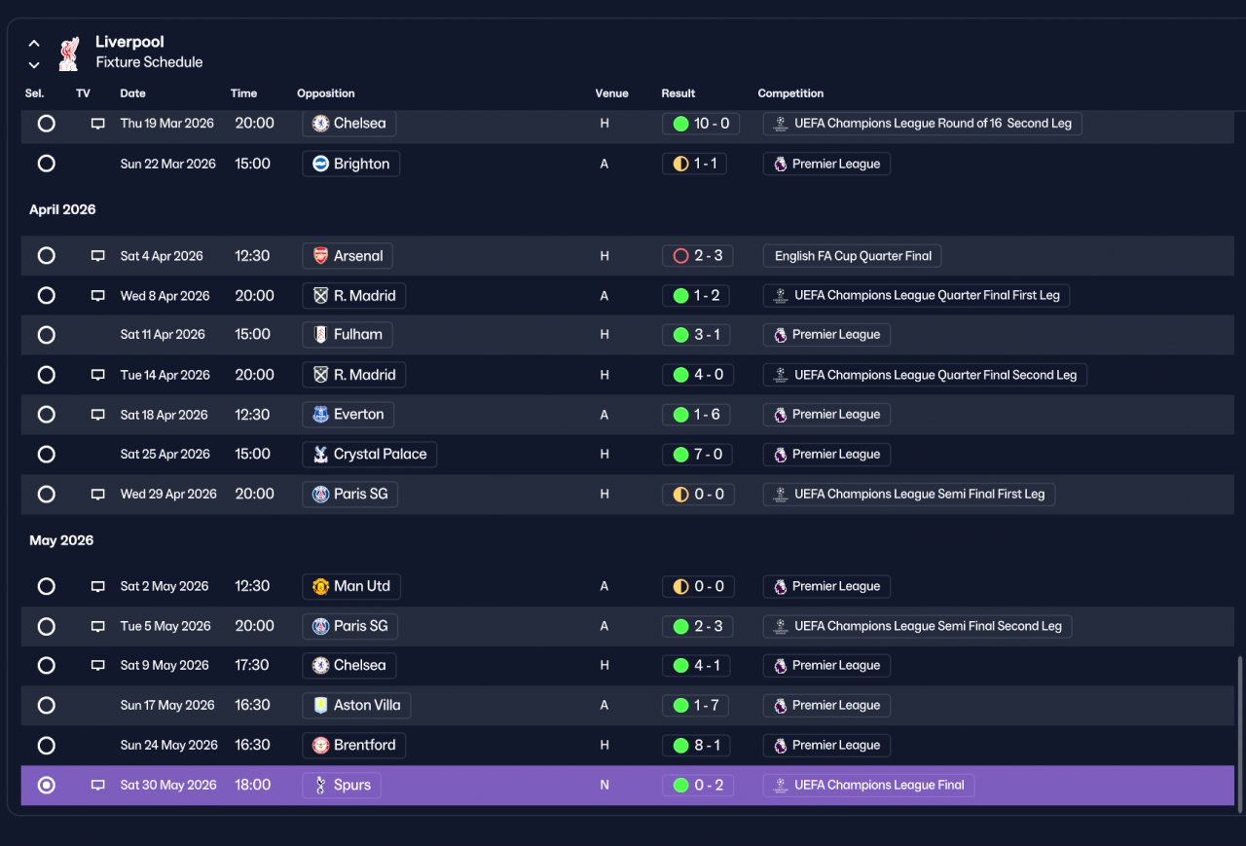The image size is (1246, 846).
Task: Click the Everton badge icon
Action: pyautogui.click(x=320, y=415)
